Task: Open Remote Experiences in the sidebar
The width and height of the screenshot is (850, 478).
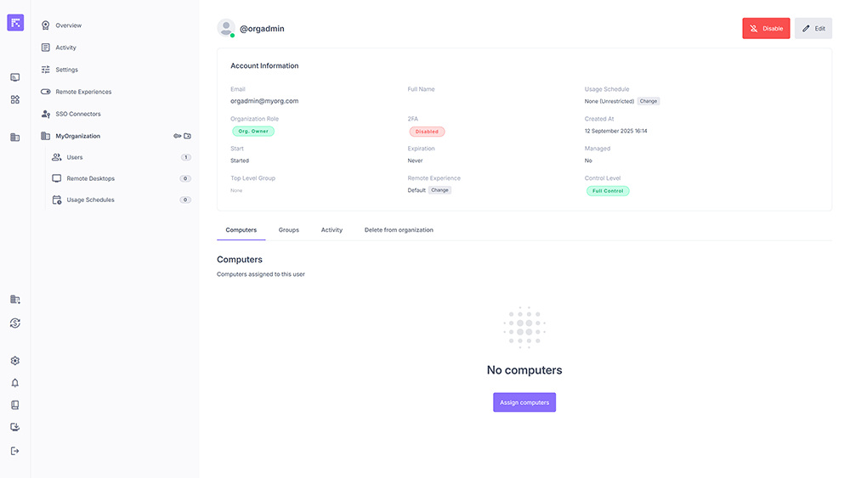Action: (83, 92)
